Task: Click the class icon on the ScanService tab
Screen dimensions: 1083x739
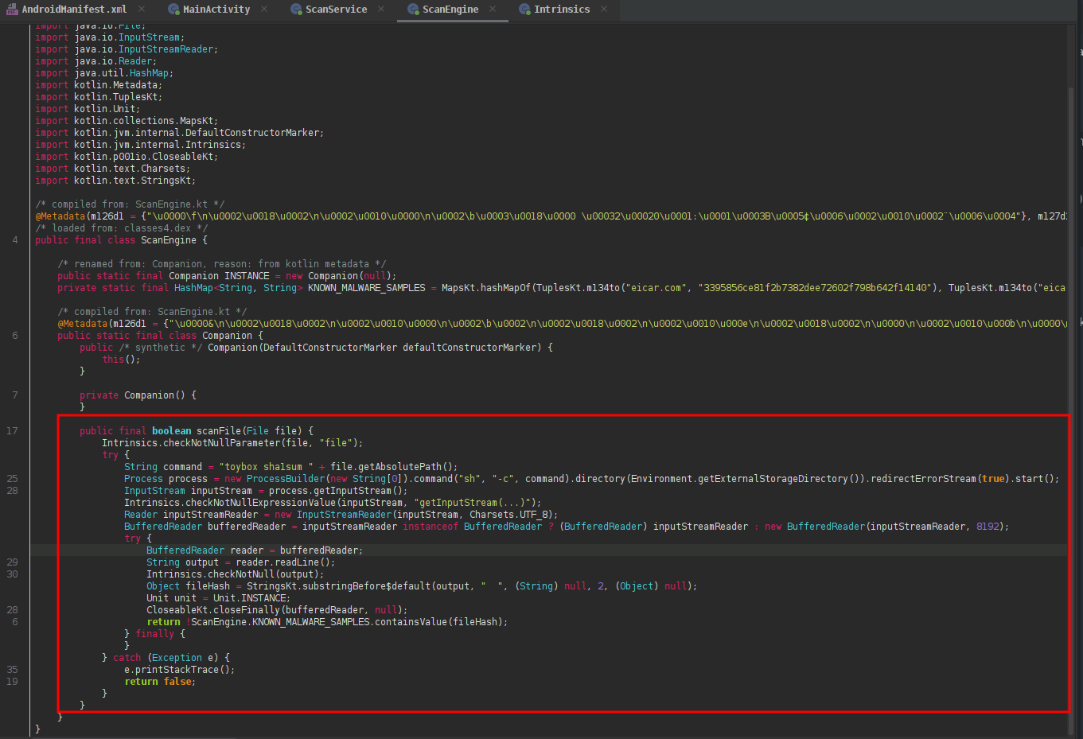Action: [x=296, y=10]
